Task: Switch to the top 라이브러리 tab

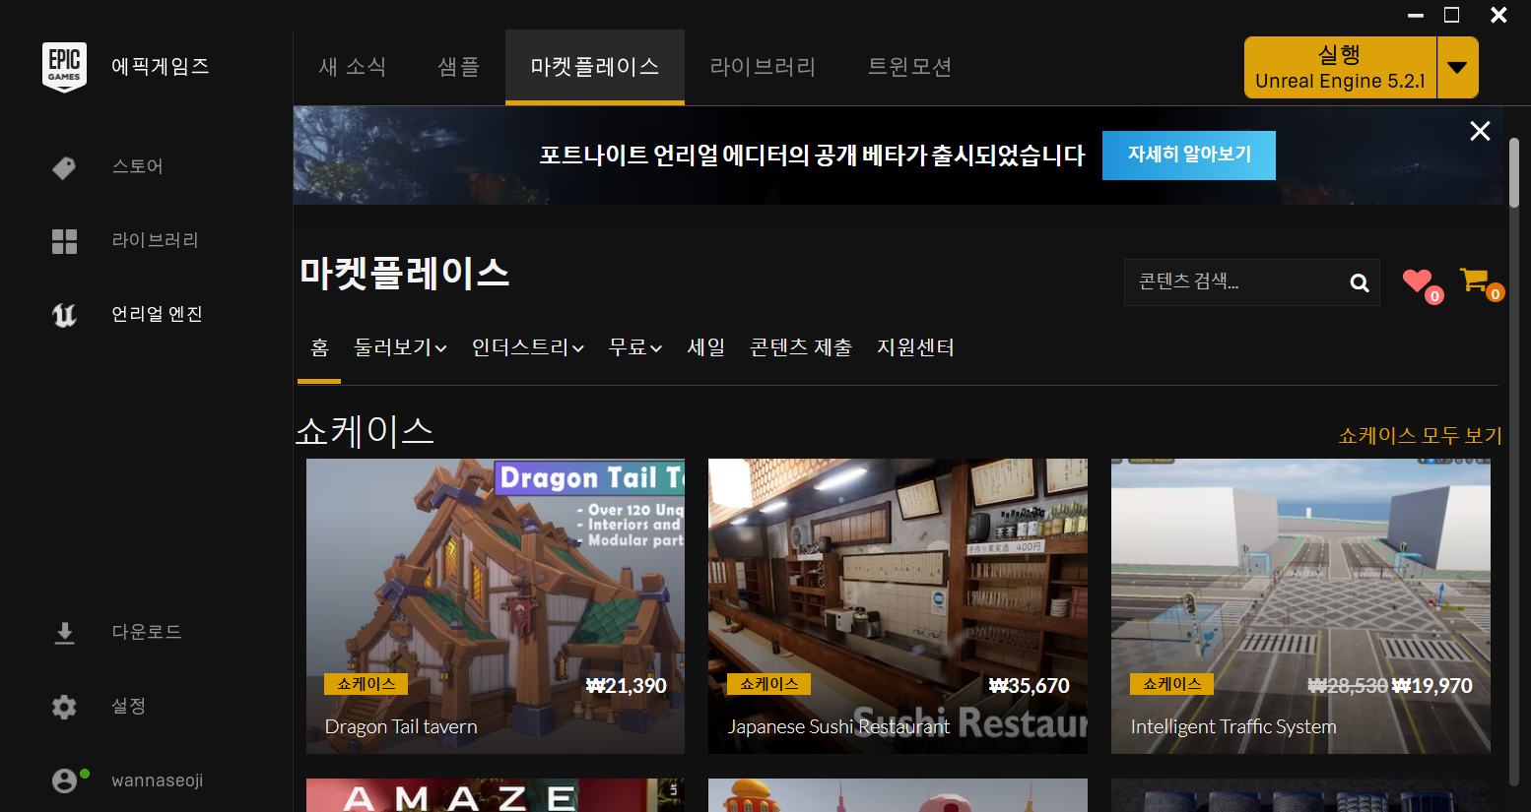Action: [x=763, y=67]
